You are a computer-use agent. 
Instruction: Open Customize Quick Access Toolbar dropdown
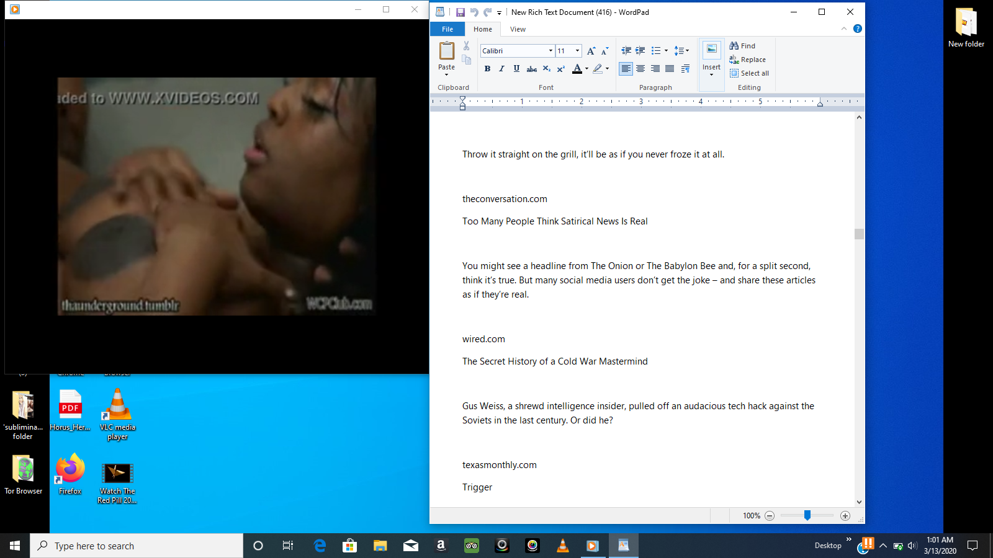pos(499,12)
